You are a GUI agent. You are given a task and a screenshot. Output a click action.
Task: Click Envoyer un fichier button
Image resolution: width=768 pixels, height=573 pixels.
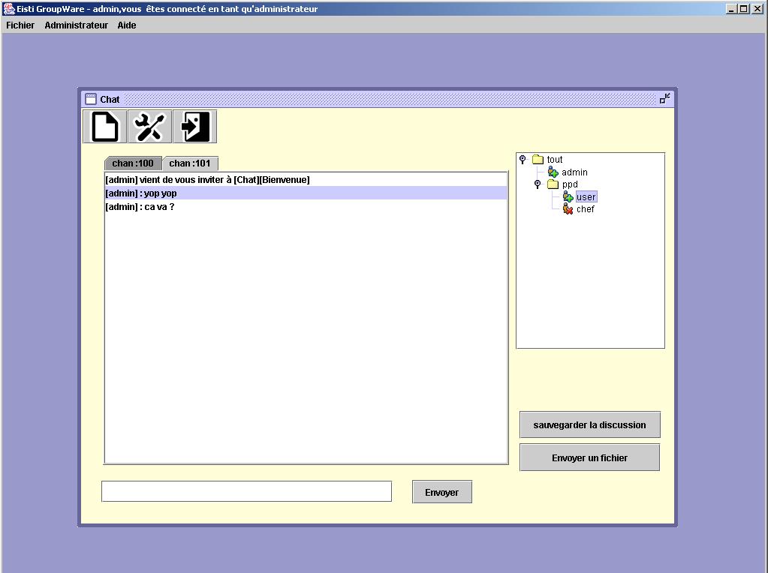(589, 457)
